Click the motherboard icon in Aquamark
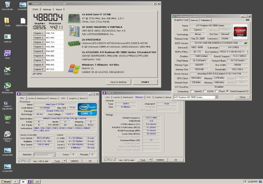This screenshot has width=263, height=184. [74, 31]
